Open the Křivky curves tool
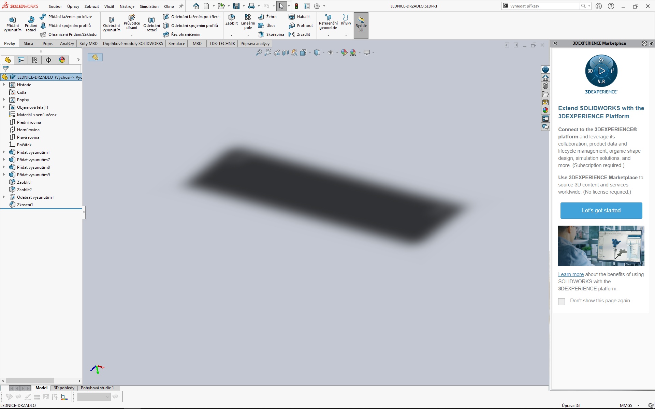 [346, 20]
